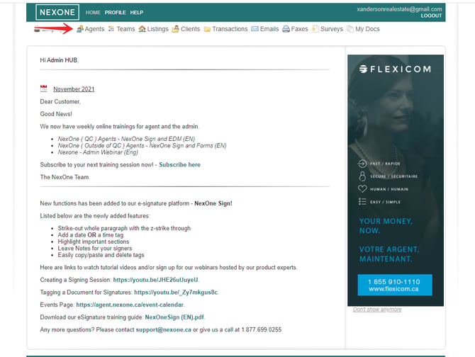The width and height of the screenshot is (475, 357).
Task: Click the Subscribe here link
Action: [179, 164]
